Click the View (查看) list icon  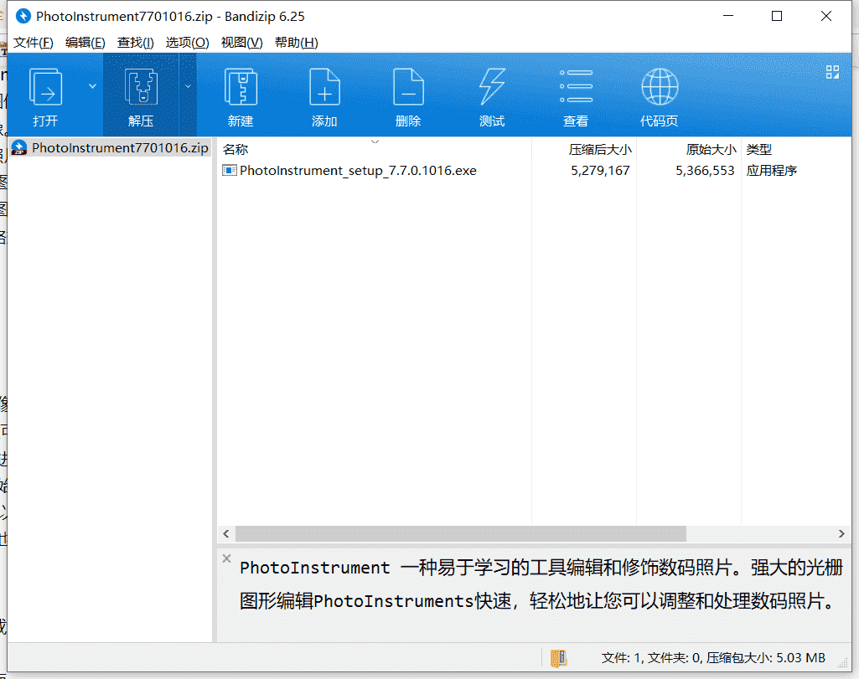[x=576, y=86]
